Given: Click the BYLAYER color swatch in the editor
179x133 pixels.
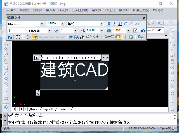Looking at the screenshot, I should pyautogui.click(x=19, y=30).
